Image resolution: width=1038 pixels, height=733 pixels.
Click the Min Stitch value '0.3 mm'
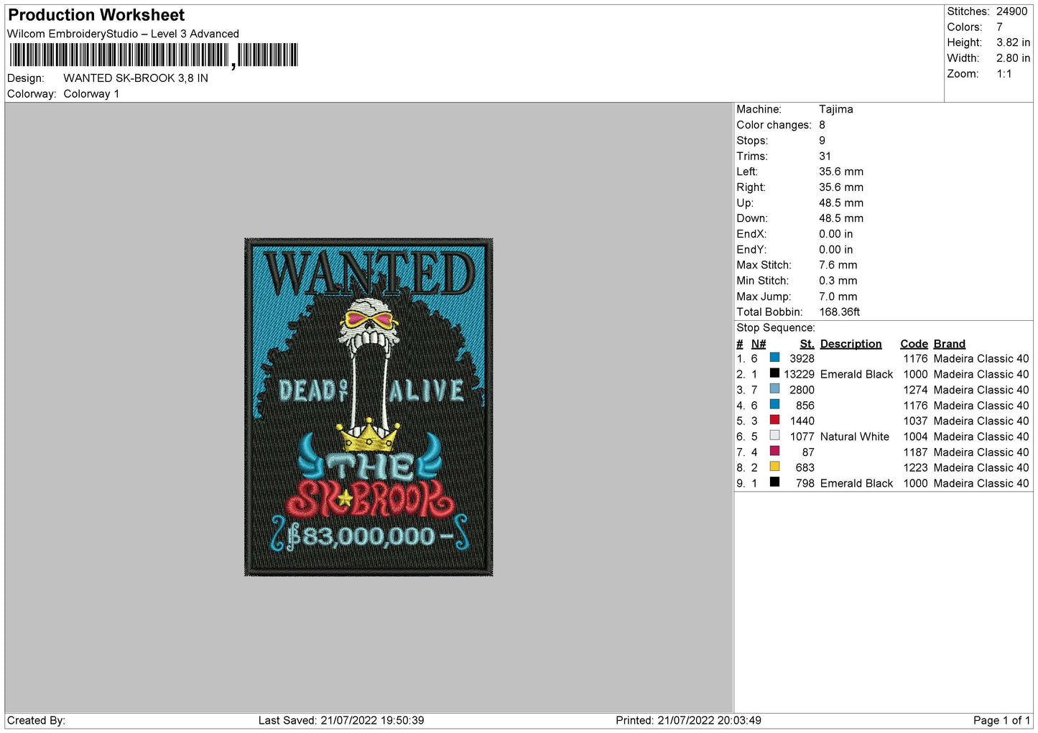coord(838,281)
